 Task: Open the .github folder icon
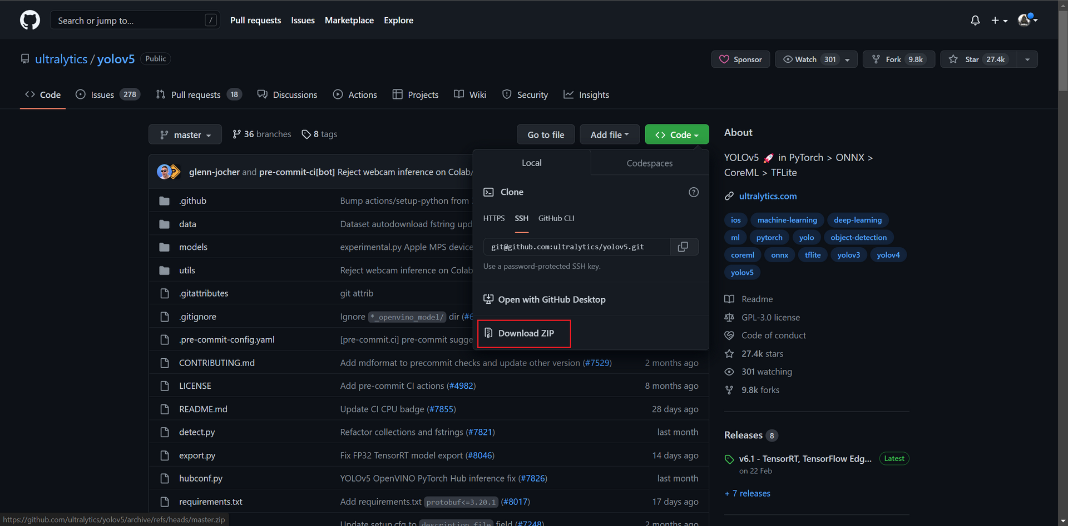tap(164, 201)
